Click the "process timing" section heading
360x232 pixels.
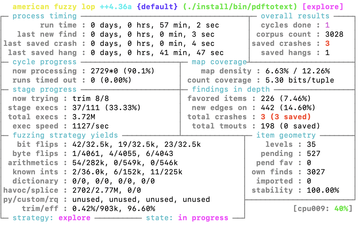point(45,16)
